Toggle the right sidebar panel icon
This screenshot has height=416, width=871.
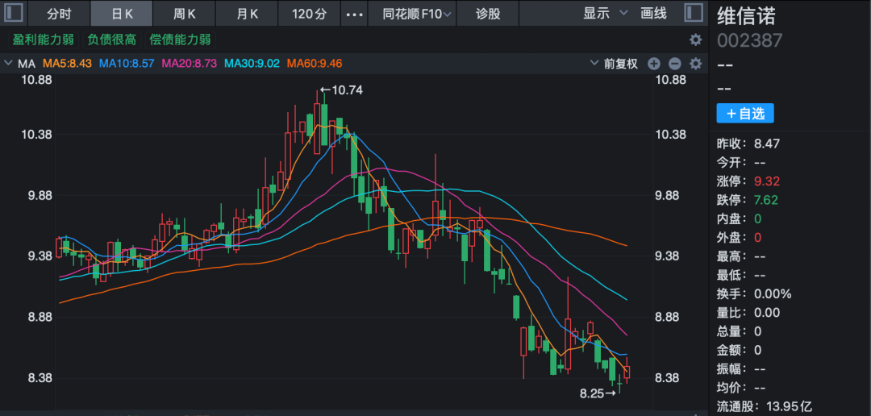click(x=692, y=13)
